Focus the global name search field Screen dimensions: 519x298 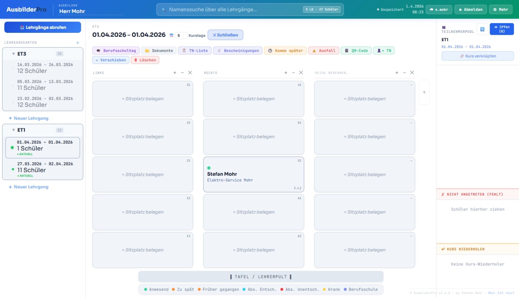coord(250,10)
